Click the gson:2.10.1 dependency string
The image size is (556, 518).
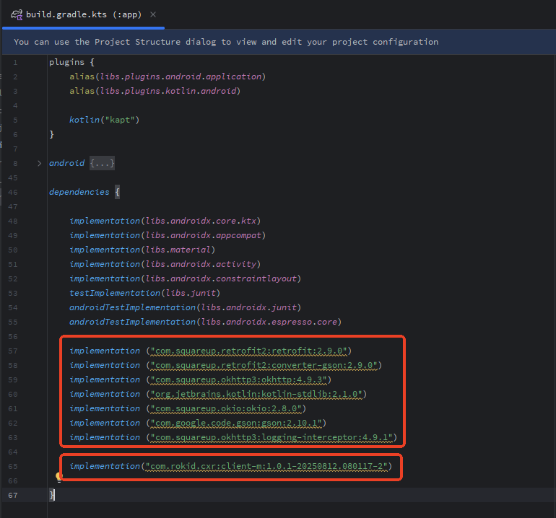tap(236, 423)
